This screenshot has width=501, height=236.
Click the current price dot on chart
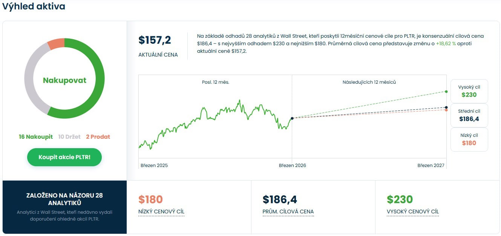pyautogui.click(x=292, y=118)
